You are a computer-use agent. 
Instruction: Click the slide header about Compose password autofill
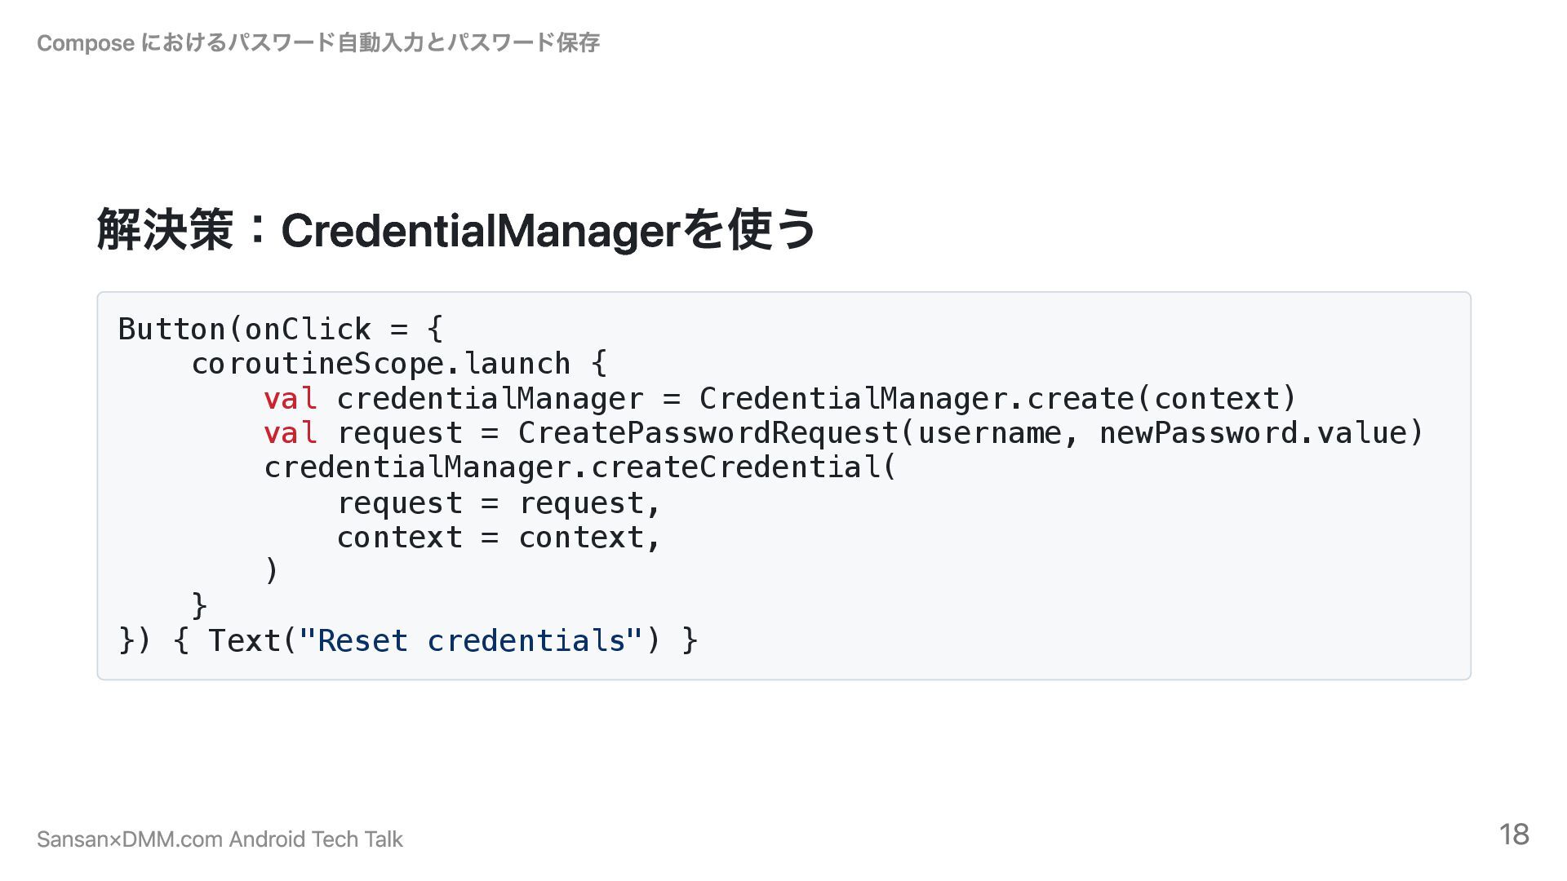(318, 42)
